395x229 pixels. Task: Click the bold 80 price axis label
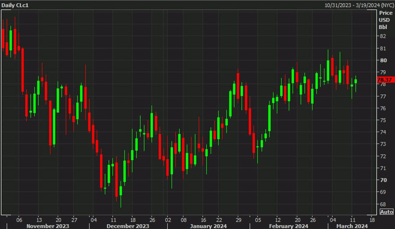pos(383,60)
